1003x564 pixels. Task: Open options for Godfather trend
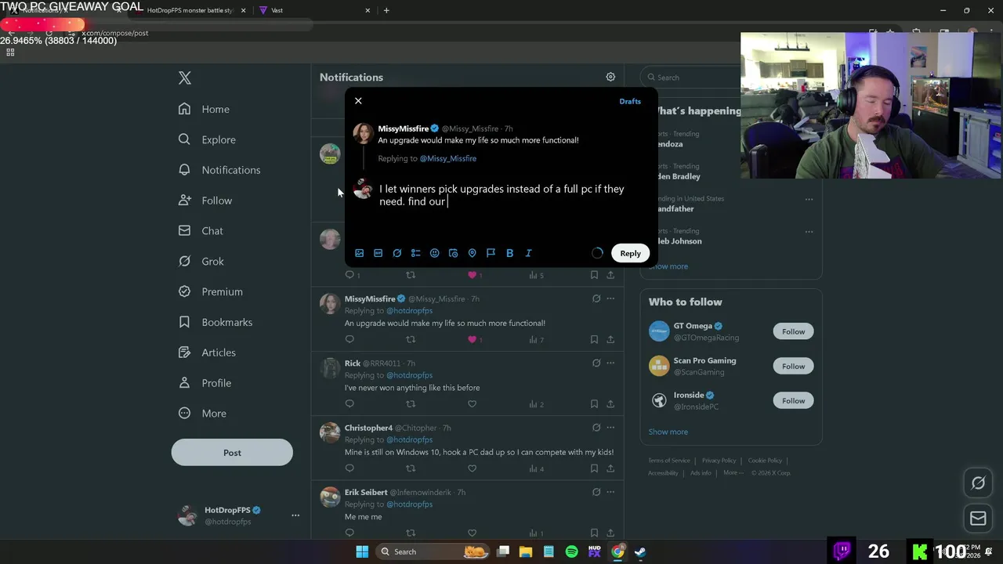click(x=809, y=199)
